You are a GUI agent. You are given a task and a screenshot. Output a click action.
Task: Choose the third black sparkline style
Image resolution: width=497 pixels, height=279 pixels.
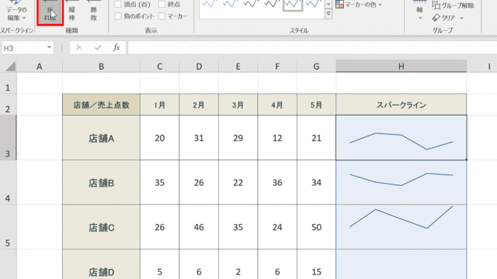(x=252, y=5)
